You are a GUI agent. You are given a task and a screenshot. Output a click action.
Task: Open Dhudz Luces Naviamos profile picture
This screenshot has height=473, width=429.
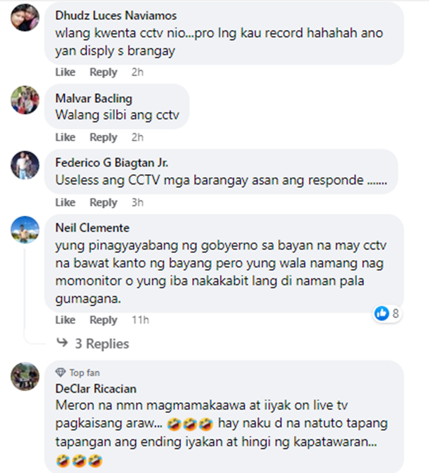click(x=25, y=17)
